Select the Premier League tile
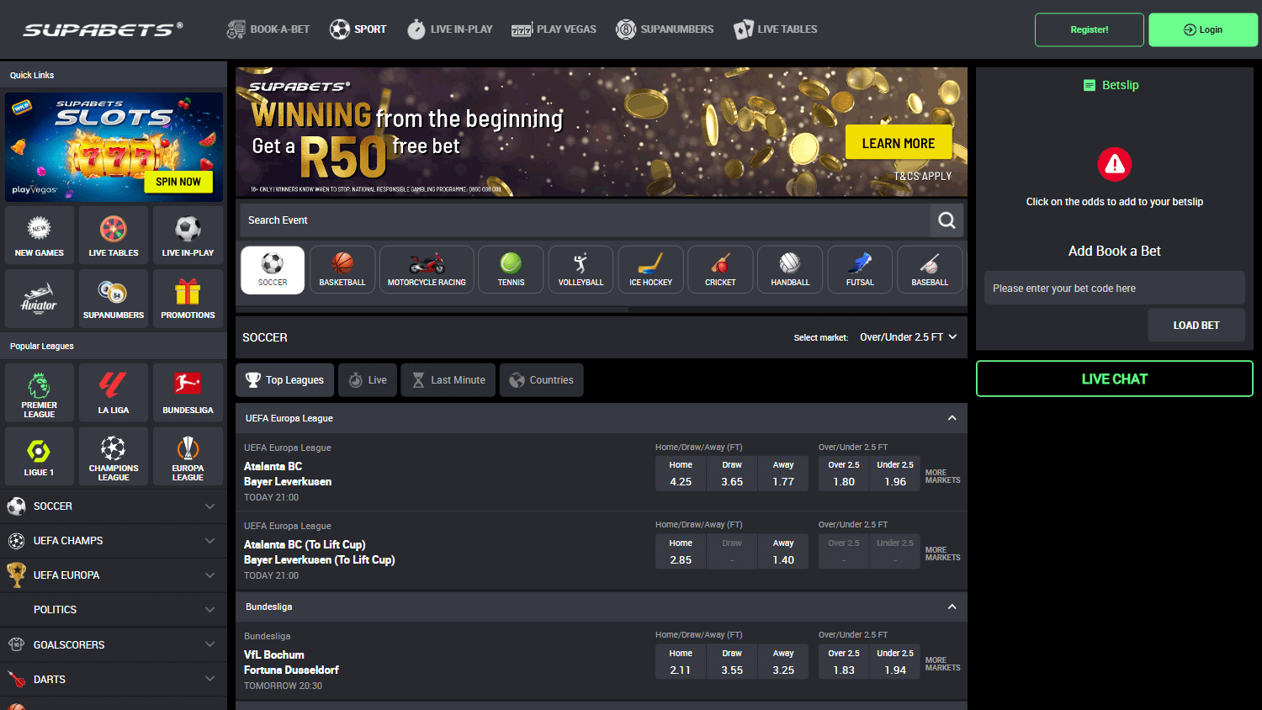The image size is (1262, 710). coord(40,393)
